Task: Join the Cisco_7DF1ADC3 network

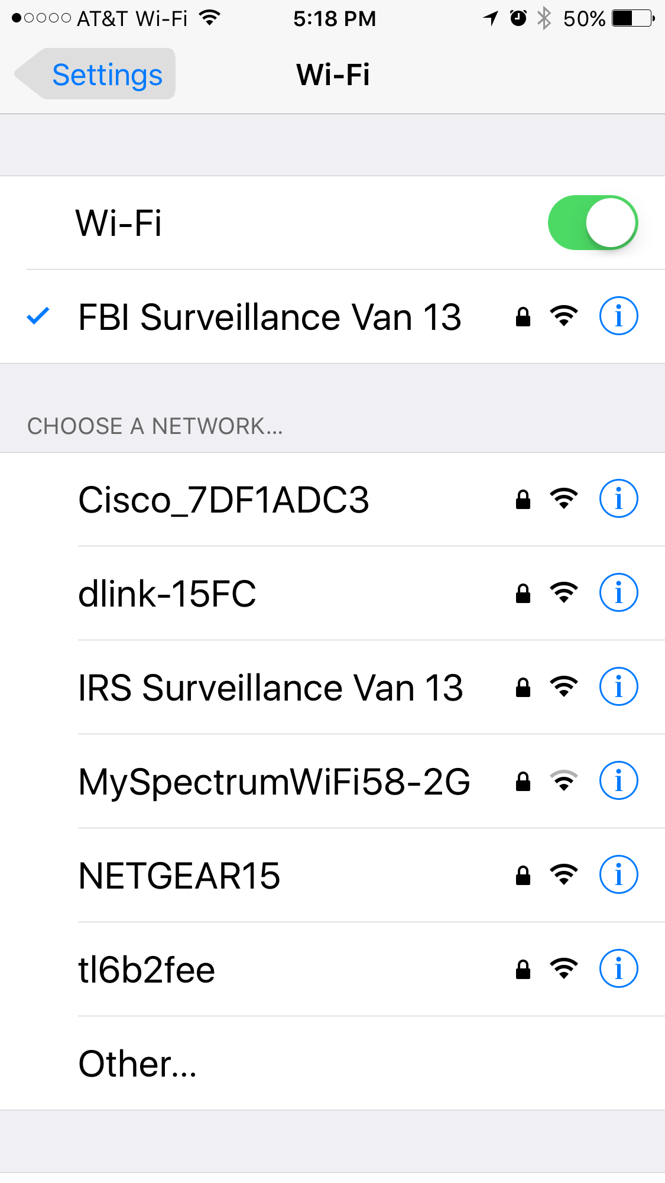Action: [332, 500]
